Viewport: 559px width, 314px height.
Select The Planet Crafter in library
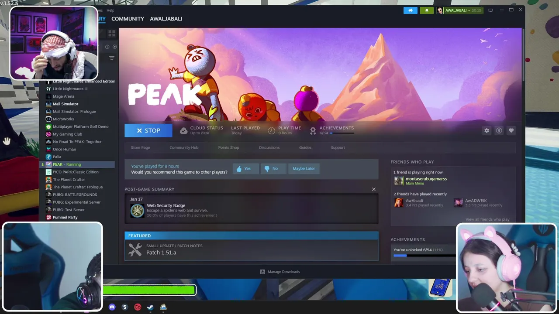click(x=69, y=179)
